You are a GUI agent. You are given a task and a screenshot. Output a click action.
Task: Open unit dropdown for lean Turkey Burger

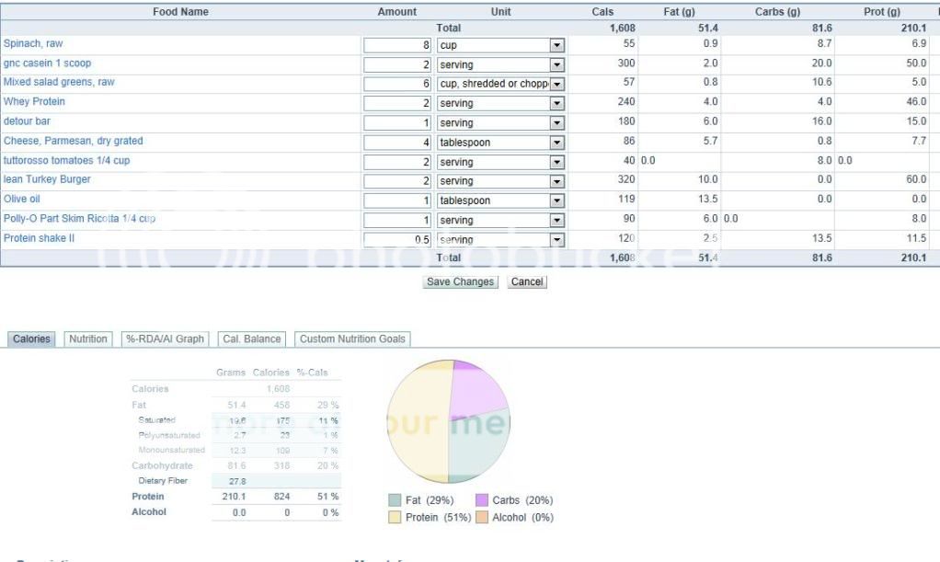[556, 181]
